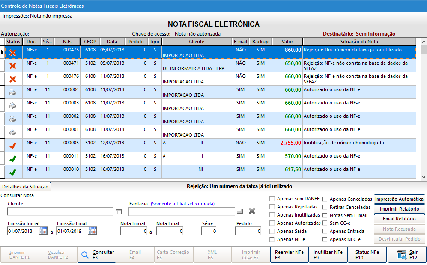Image resolution: width=427 pixels, height=265 pixels.
Task: Click Pedido filter input field
Action: [x=248, y=231]
